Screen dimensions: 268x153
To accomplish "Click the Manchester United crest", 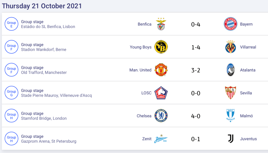I will pyautogui.click(x=161, y=70).
